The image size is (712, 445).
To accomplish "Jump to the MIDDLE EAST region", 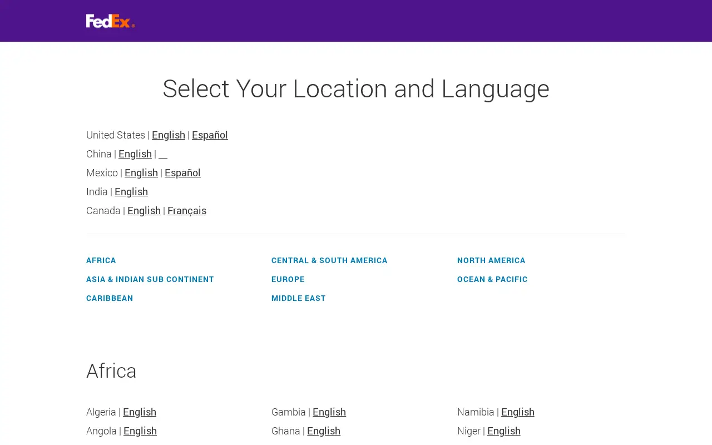I will coord(299,298).
